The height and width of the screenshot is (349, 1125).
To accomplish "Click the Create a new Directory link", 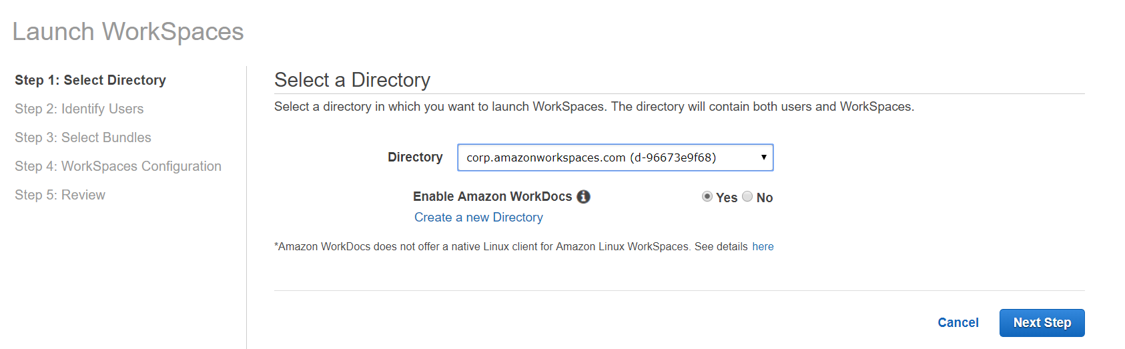I will click(478, 218).
